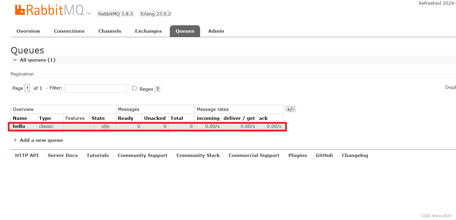Screen dimensions: 456x220
Task: Enable the Regex checkbox
Action: coord(134,88)
